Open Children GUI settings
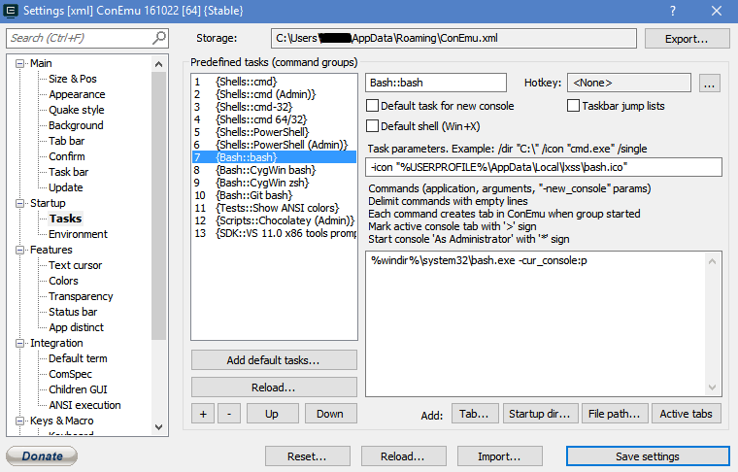Image resolution: width=738 pixels, height=472 pixels. 78,389
